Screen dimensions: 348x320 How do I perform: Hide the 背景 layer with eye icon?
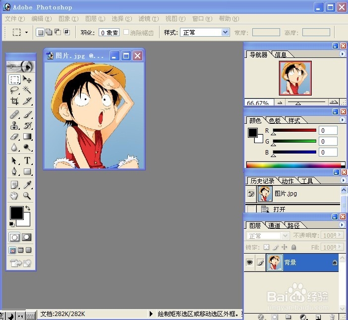[x=250, y=263]
